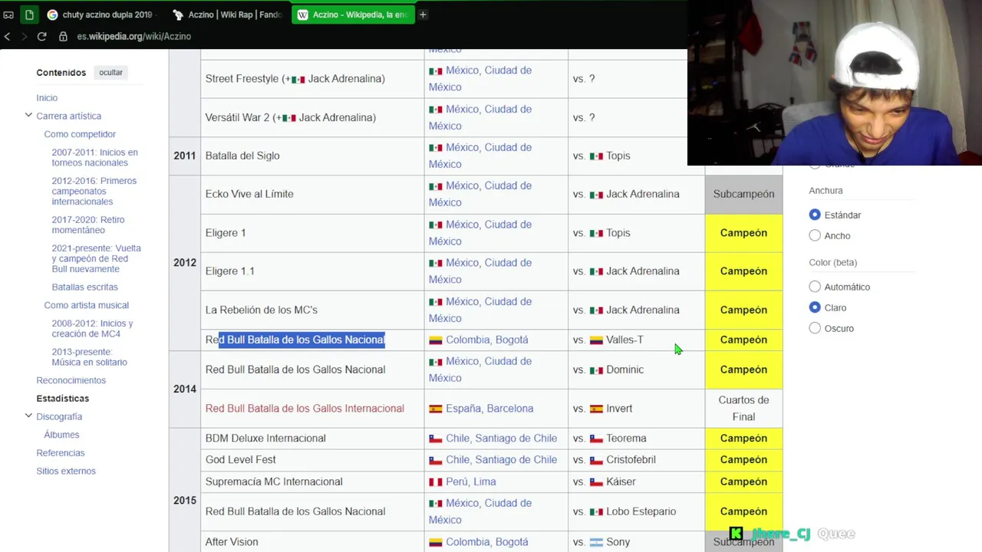
Task: Open Colombia, Bogotá link in Valles-T row
Action: [x=487, y=340]
